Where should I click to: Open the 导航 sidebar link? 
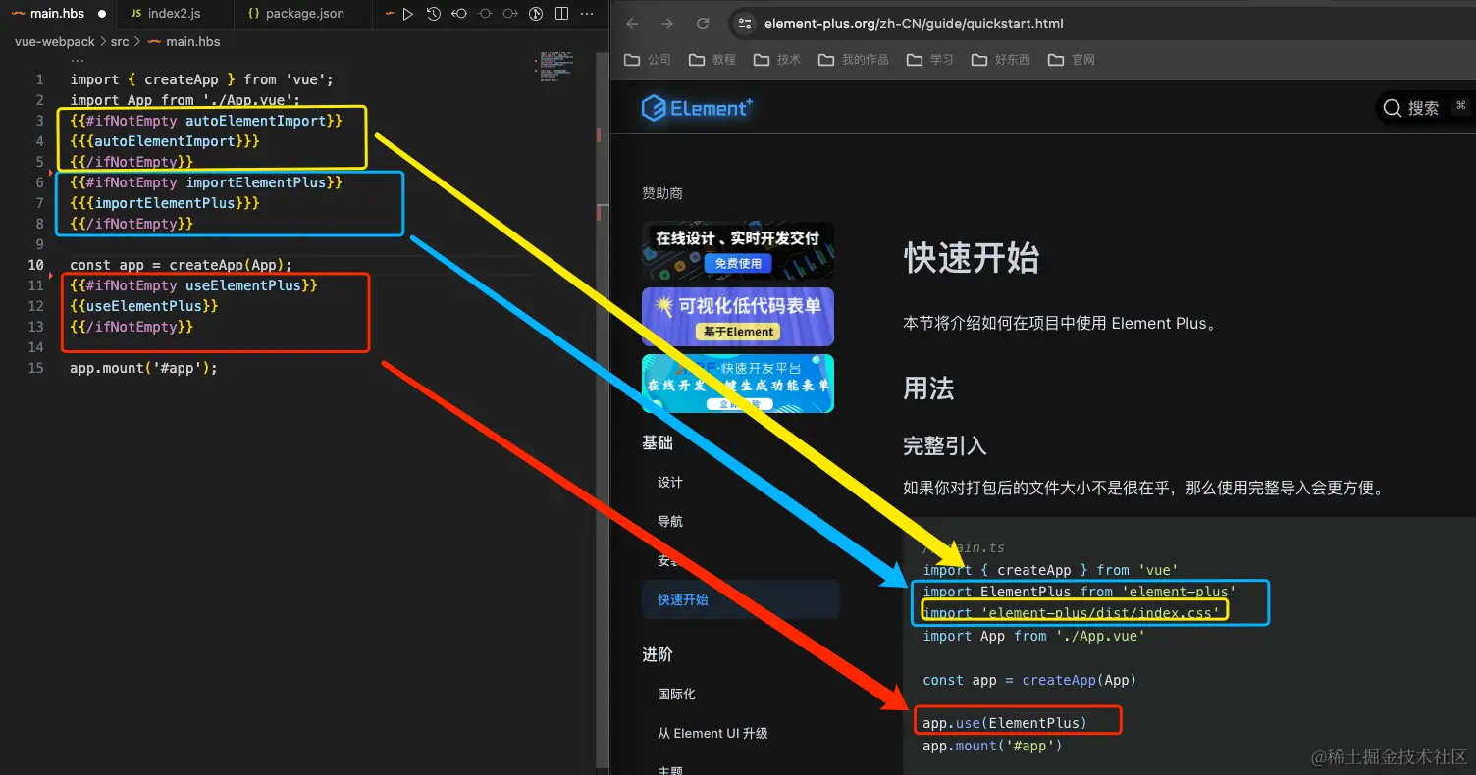point(670,522)
